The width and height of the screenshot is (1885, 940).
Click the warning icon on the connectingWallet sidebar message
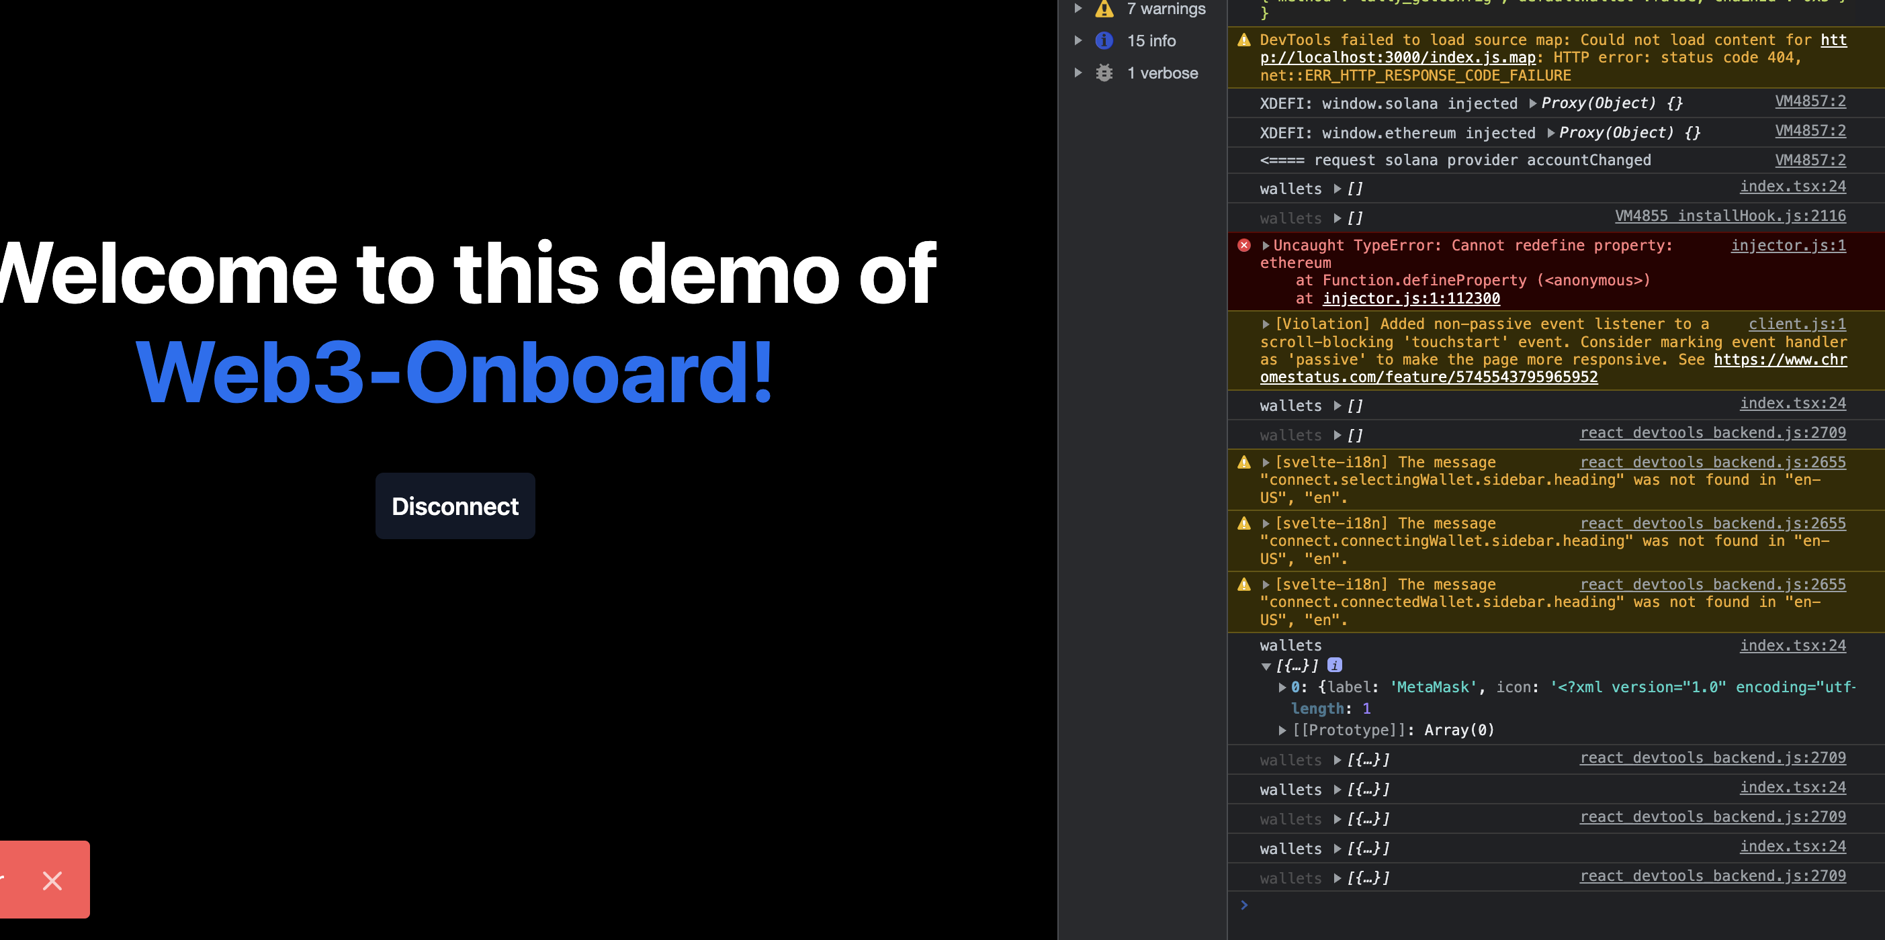1243,523
